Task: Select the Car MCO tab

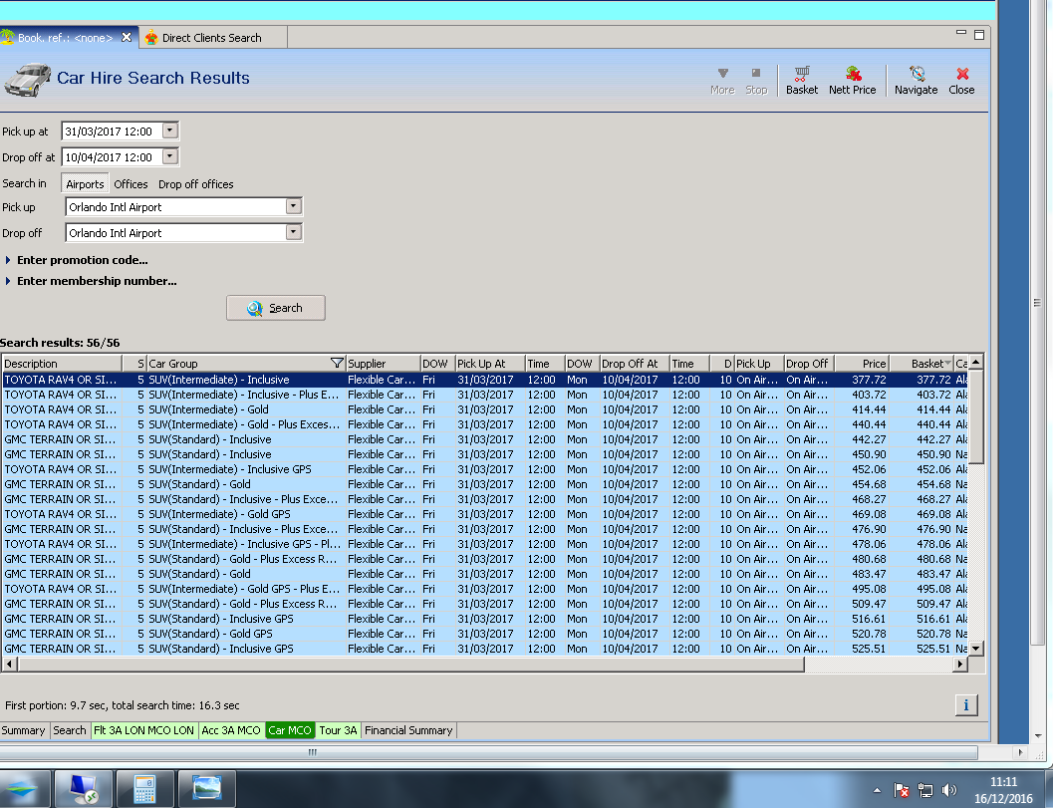Action: coord(290,730)
